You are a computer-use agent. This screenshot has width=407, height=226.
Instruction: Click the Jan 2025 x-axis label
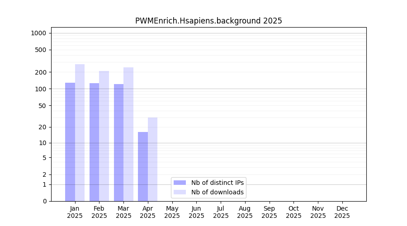[75, 212]
